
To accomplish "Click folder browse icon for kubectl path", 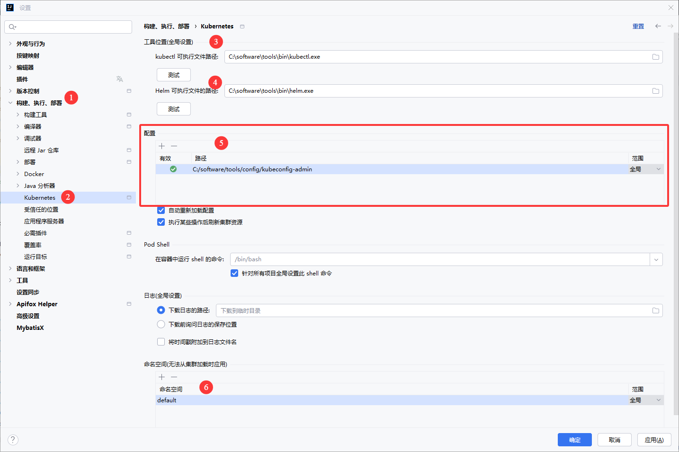I will pos(655,57).
